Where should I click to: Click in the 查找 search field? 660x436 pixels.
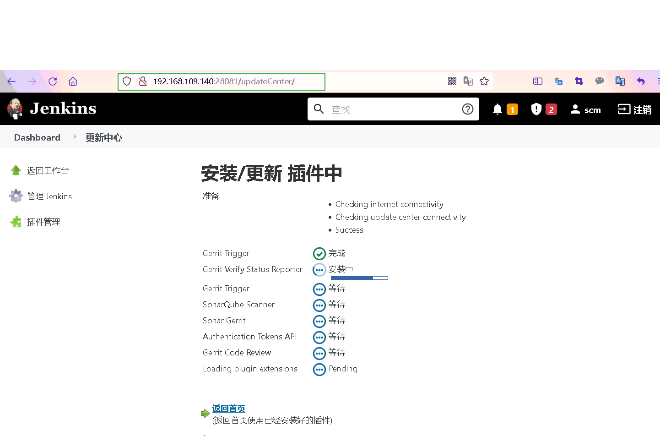pyautogui.click(x=394, y=109)
